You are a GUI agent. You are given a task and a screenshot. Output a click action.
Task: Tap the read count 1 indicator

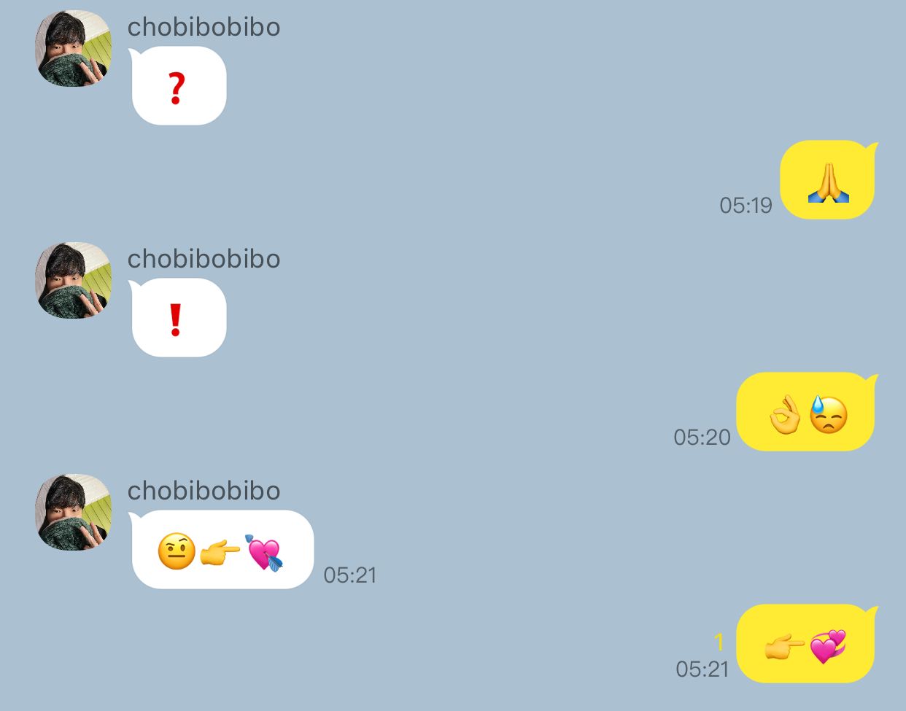point(719,642)
